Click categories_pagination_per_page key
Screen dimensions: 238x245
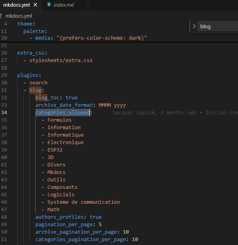pyautogui.click(x=80, y=240)
